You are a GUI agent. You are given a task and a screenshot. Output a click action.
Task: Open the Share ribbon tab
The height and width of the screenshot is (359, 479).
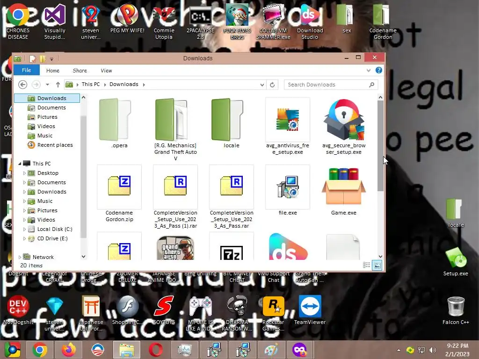click(80, 71)
